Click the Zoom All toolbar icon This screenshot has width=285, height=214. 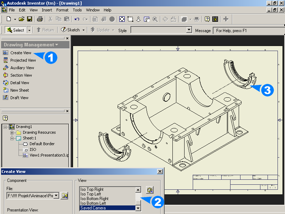(122, 19)
